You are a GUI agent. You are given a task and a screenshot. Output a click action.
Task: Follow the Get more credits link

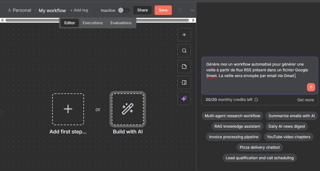pos(305,100)
